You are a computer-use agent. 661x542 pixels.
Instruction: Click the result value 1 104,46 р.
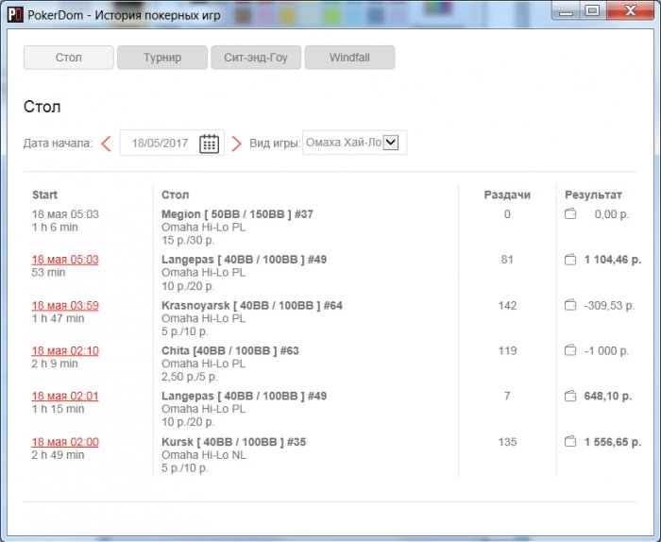click(x=613, y=260)
